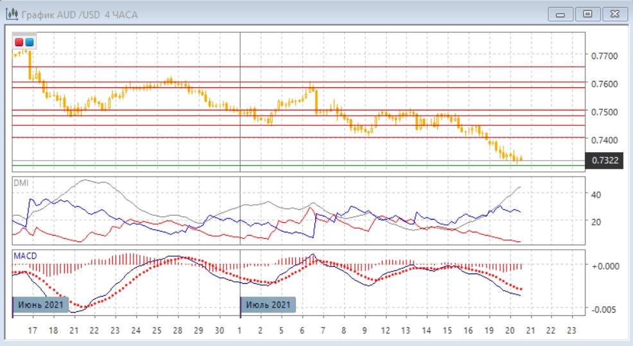The width and height of the screenshot is (633, 346).
Task: Click date 28 on the time axis
Action: (x=177, y=331)
